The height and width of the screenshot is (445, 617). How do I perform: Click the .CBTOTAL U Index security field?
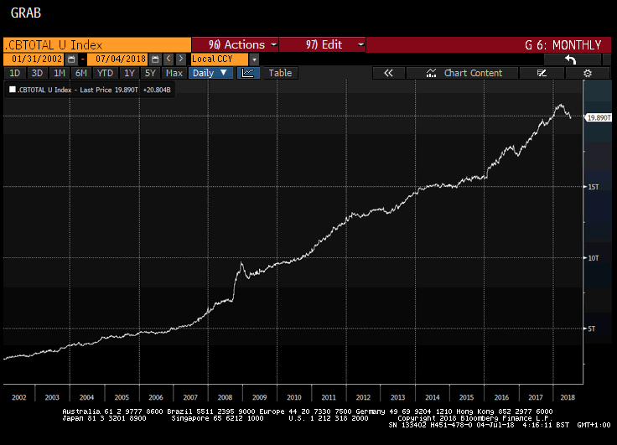pyautogui.click(x=97, y=45)
